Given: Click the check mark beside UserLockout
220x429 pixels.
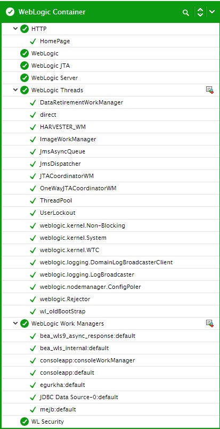Looking at the screenshot, I should pos(33,213).
